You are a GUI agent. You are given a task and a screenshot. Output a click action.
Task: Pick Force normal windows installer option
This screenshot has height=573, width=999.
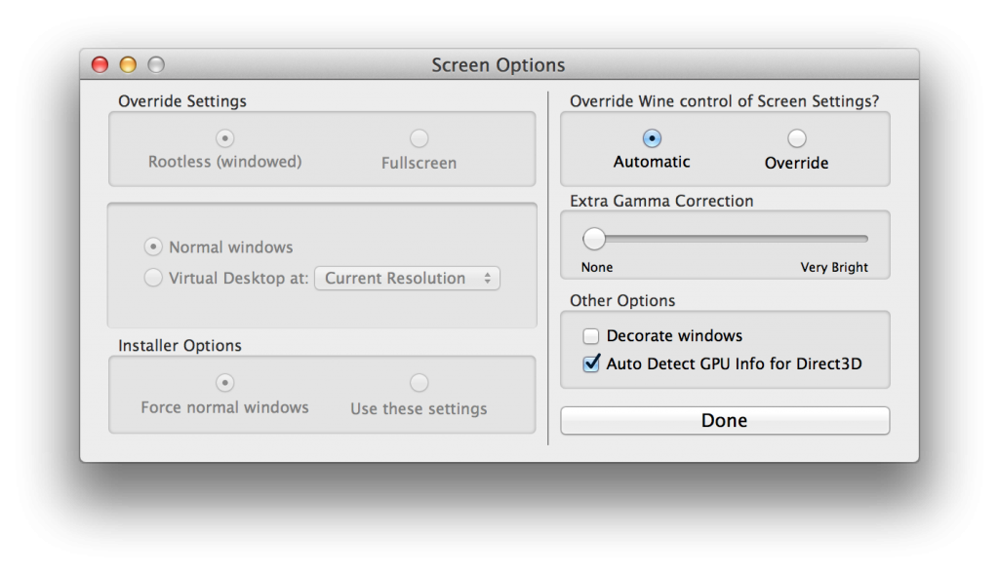point(225,383)
